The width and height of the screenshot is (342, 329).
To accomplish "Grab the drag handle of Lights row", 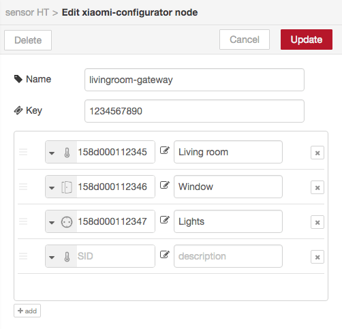I will [x=23, y=221].
